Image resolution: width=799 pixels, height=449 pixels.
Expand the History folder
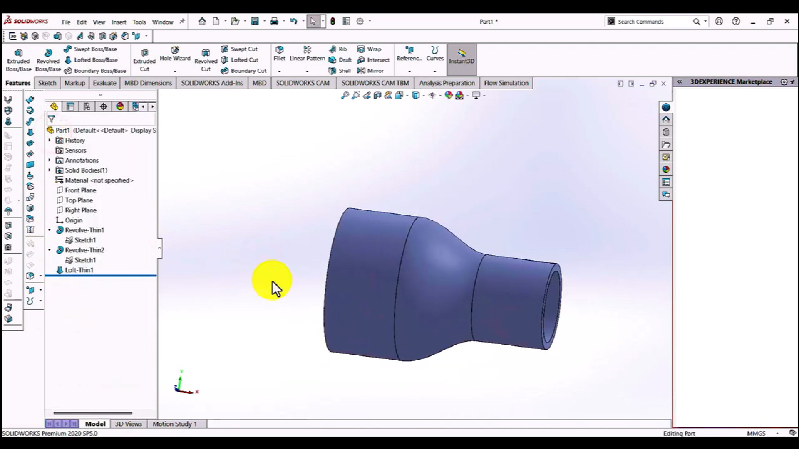(50, 140)
